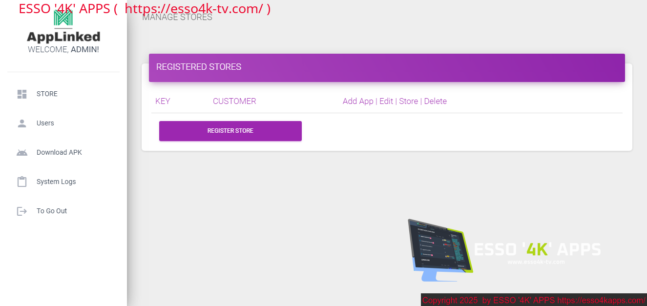
Task: Select the Users person icon
Action: (x=22, y=123)
